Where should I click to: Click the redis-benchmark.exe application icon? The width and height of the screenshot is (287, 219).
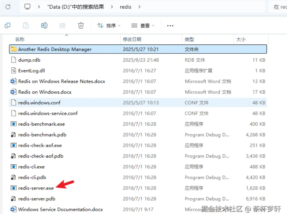pos(14,124)
